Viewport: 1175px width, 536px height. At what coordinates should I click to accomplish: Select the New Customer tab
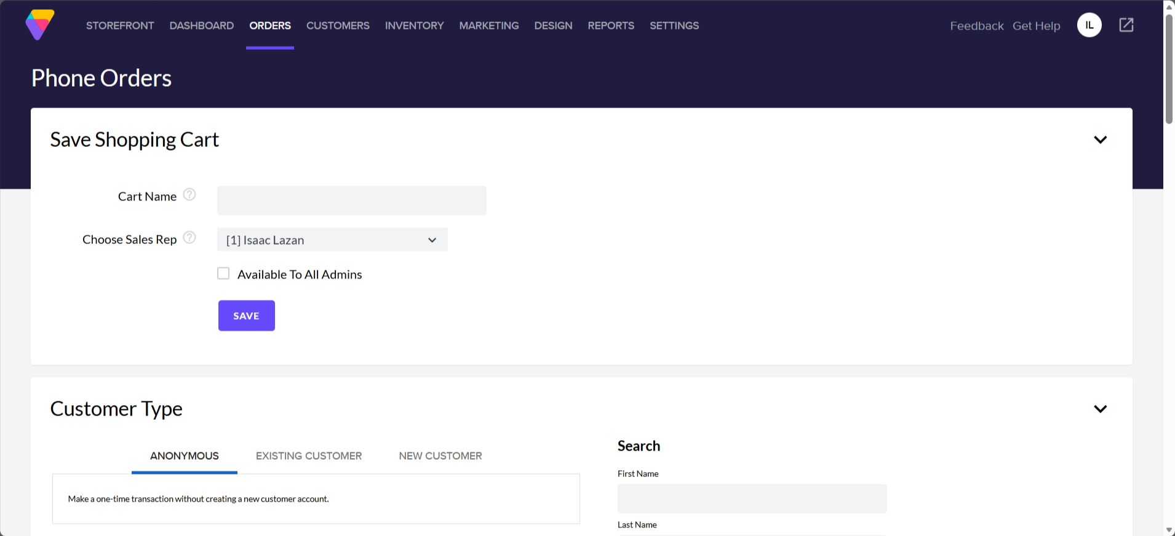point(440,456)
